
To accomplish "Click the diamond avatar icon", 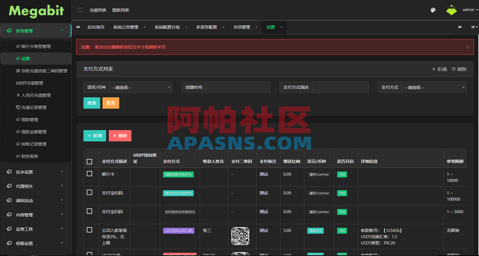I will pos(452,10).
